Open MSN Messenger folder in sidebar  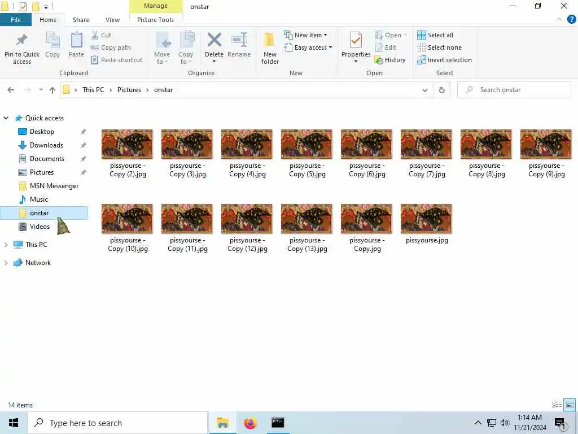pos(54,186)
